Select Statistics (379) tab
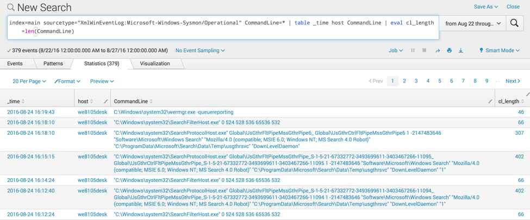This screenshot has height=220, width=530. tap(102, 64)
